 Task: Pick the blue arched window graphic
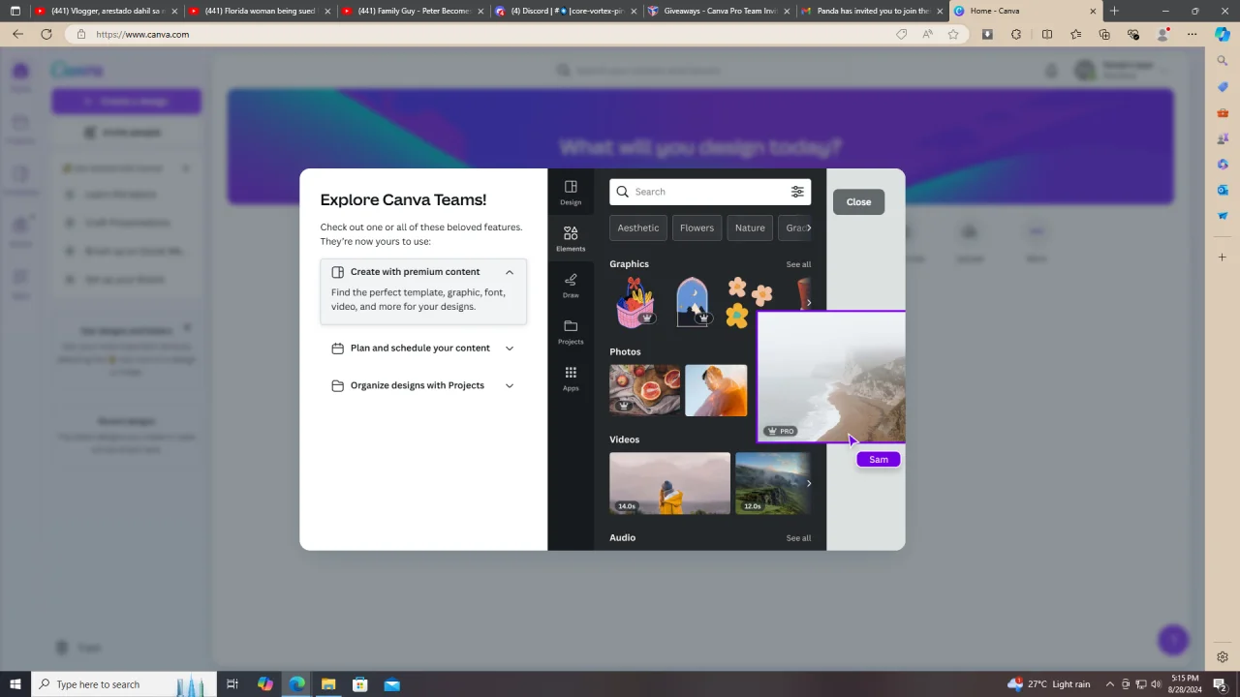coord(693,302)
